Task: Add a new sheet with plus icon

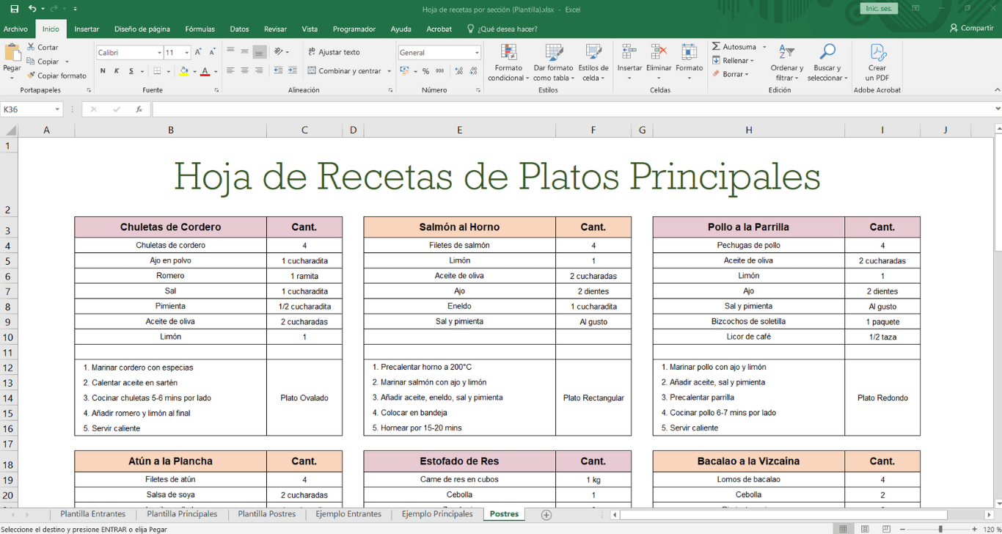Action: click(x=546, y=515)
